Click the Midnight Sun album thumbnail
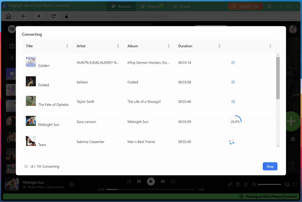Screen dimensions: 302x202 pyautogui.click(x=31, y=121)
